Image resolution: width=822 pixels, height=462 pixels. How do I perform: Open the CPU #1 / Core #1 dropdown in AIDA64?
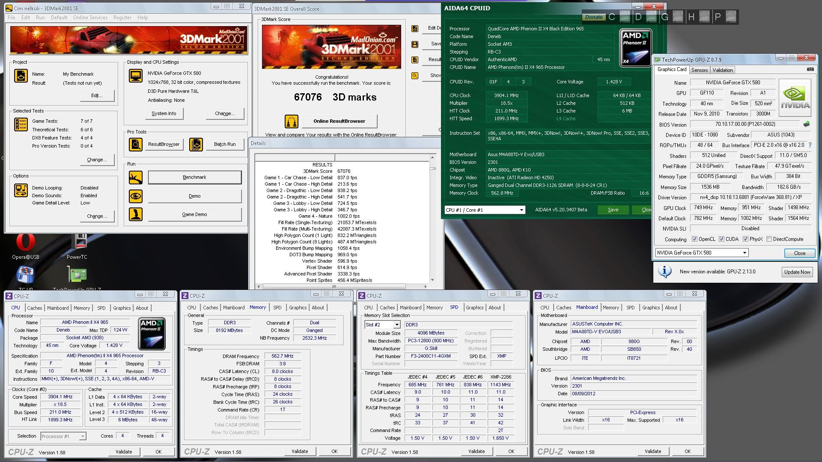coord(485,210)
